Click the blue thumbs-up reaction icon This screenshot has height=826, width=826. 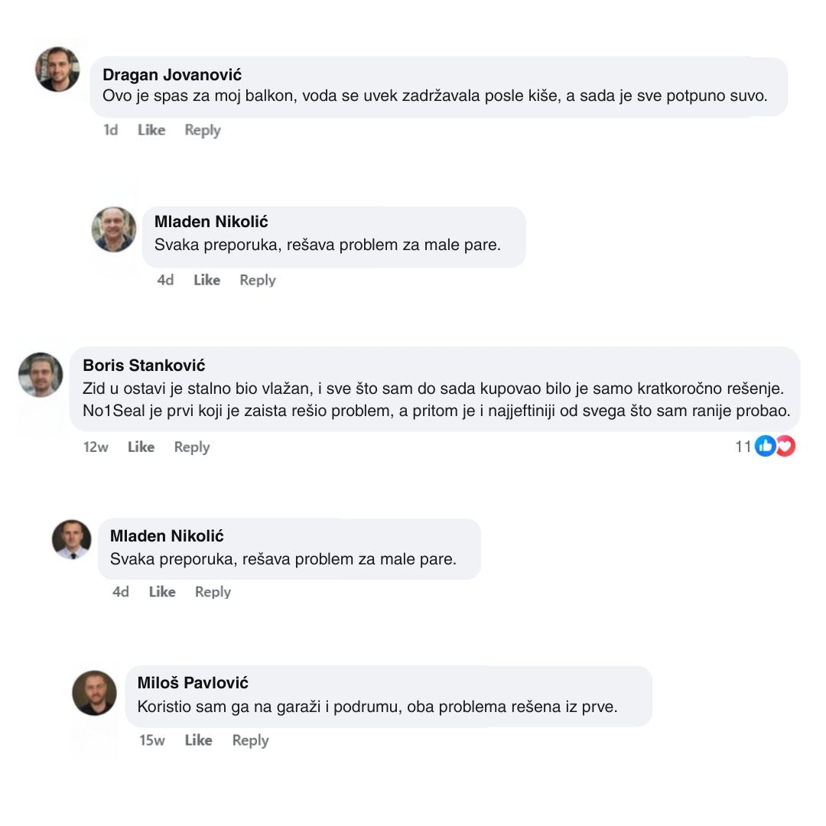(x=765, y=447)
